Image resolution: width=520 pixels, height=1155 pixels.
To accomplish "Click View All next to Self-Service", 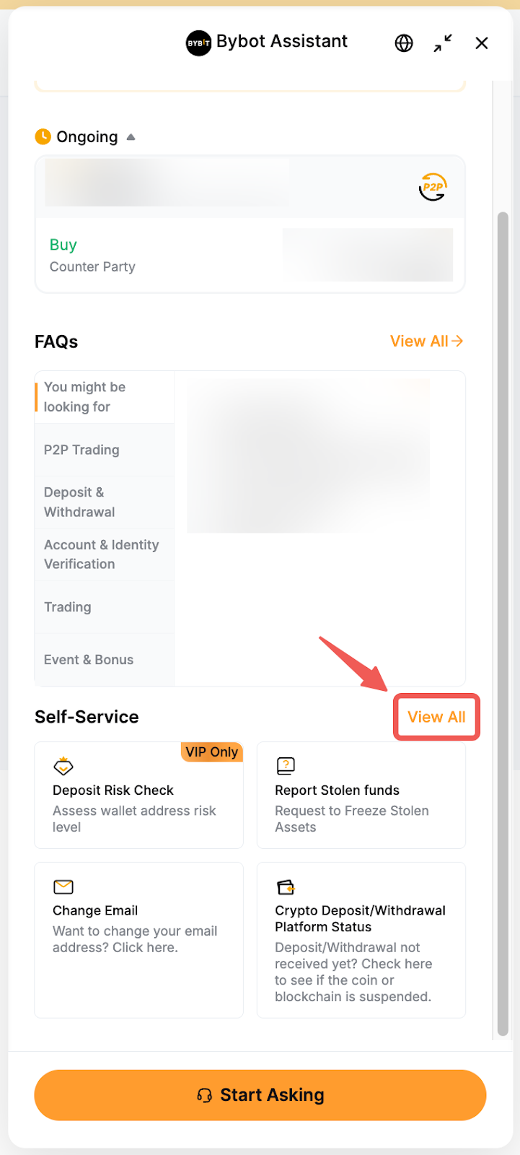I will click(x=436, y=717).
